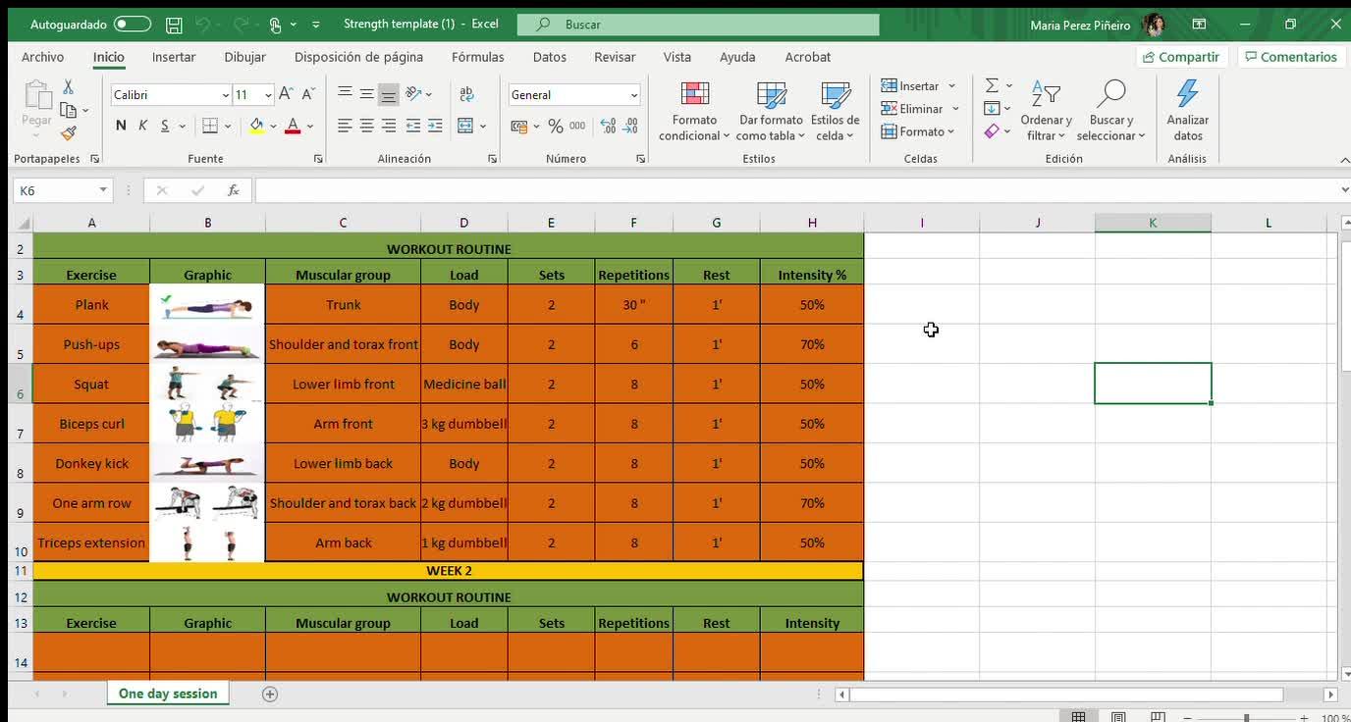1351x722 pixels.
Task: Click the Buscar search field
Action: point(697,25)
